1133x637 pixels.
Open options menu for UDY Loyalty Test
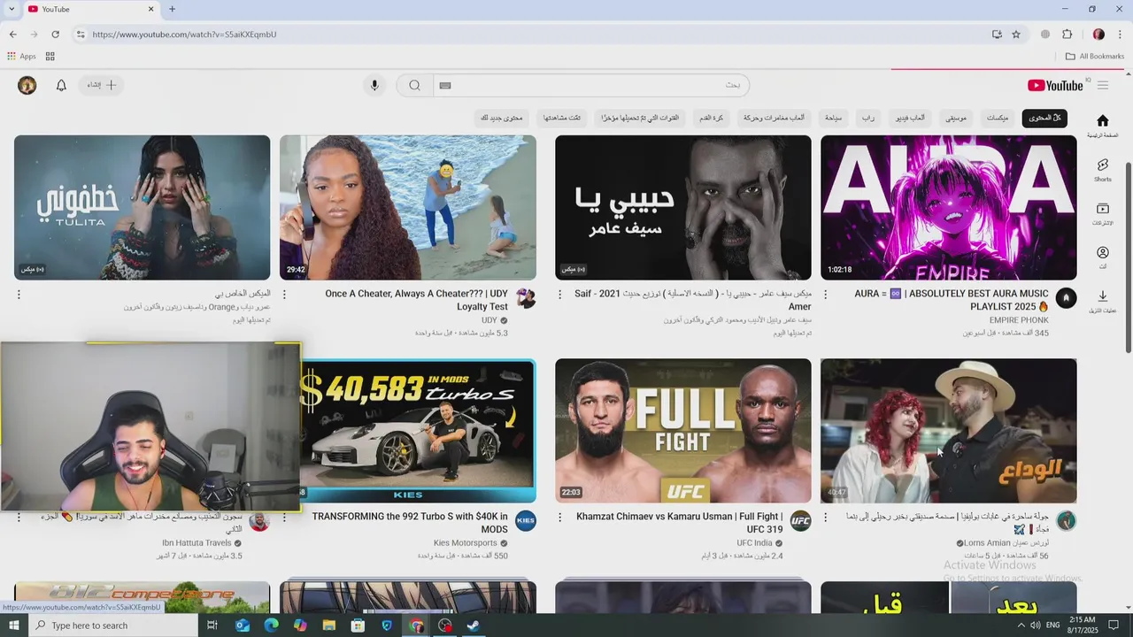pyautogui.click(x=284, y=295)
